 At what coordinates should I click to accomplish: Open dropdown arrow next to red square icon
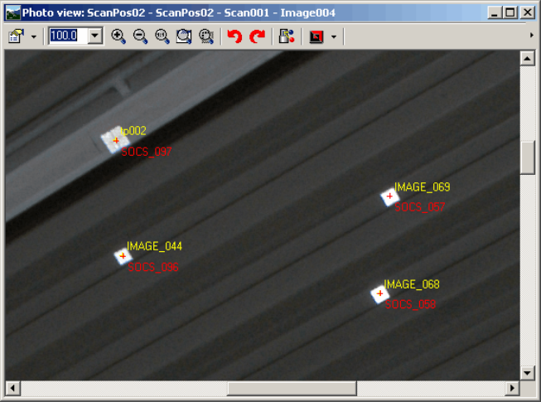coord(333,36)
